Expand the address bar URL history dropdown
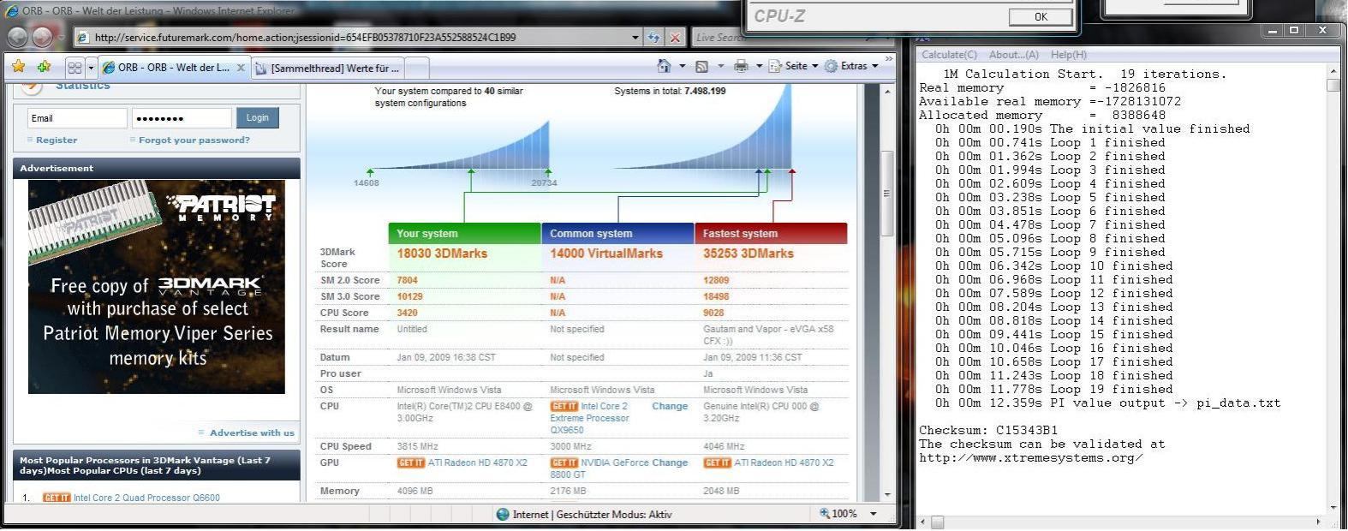Viewport: 1348px width, 531px height. point(635,37)
